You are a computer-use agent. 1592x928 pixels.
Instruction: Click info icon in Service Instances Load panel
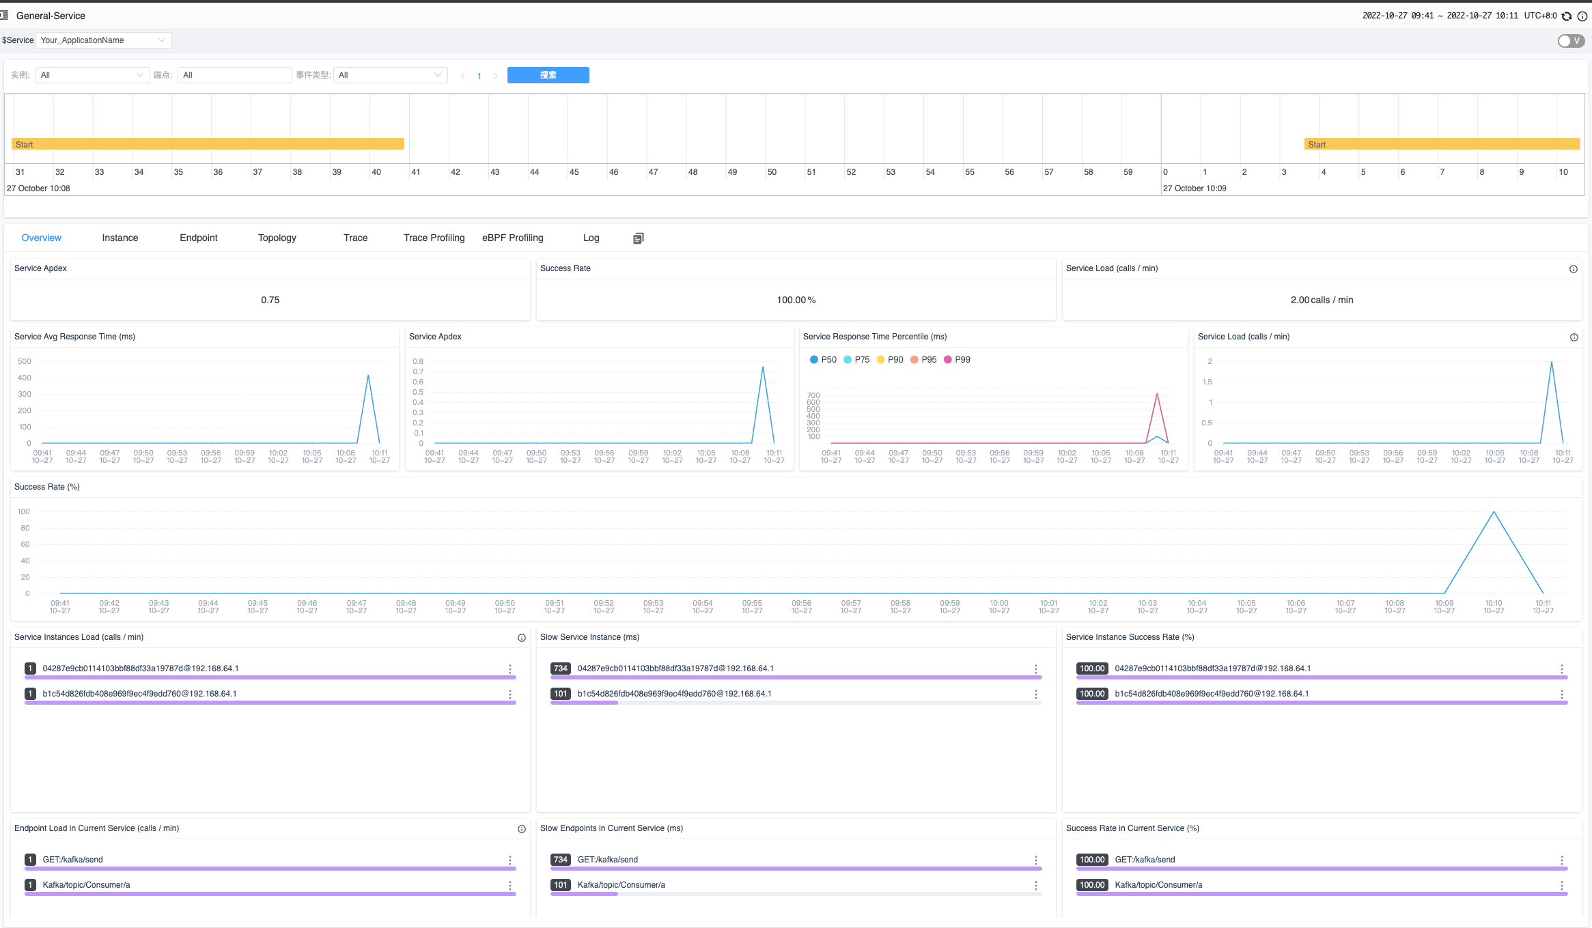tap(522, 638)
